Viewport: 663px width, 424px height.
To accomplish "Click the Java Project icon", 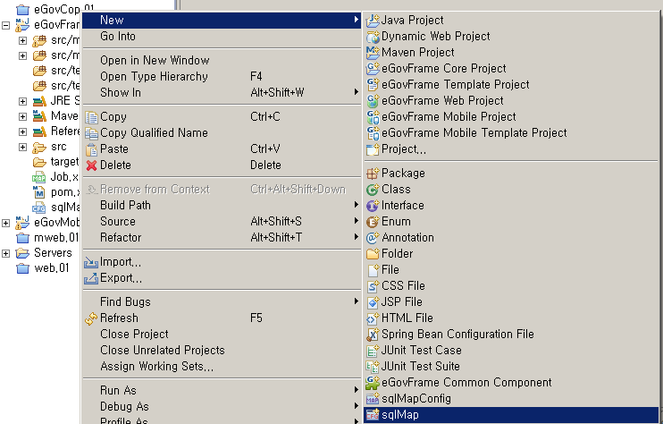I will click(373, 20).
